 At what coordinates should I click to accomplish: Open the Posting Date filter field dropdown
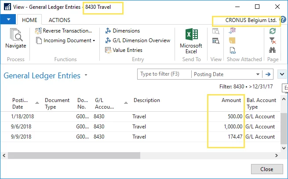pyautogui.click(x=227, y=74)
